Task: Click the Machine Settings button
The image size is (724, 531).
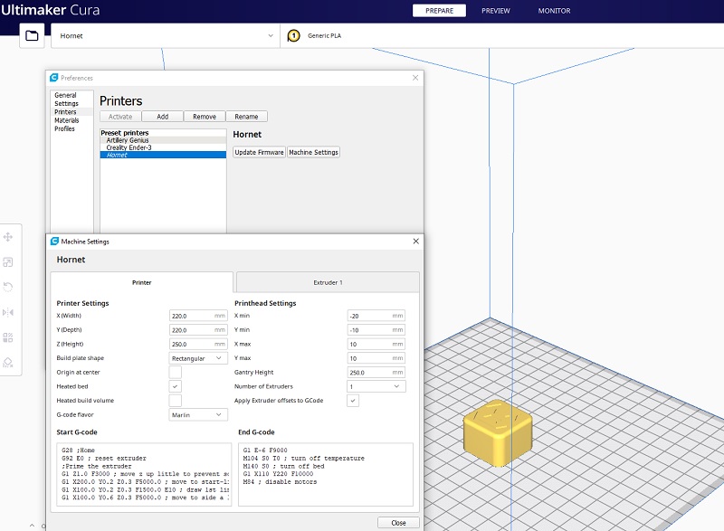Action: pyautogui.click(x=313, y=152)
